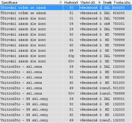Image resolution: width=132 pixels, height=123 pixels.
Task: Click MD in Účtování zásob dle kont row 51
Action: (x=107, y=40)
